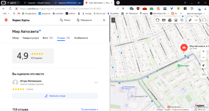Click the verified badge next to Мир Автосвета
This screenshot has width=209, height=111.
click(x=40, y=31)
